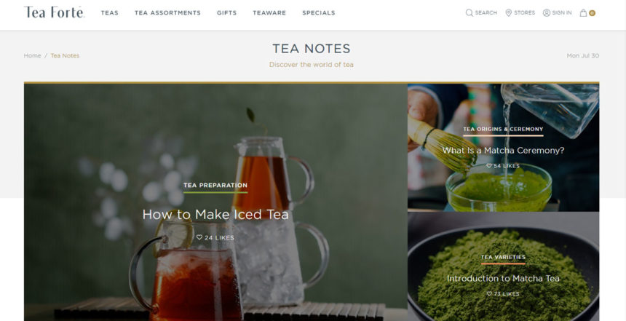Open the shopping bag cart icon
Viewport: 626px width, 321px height.
pyautogui.click(x=583, y=13)
